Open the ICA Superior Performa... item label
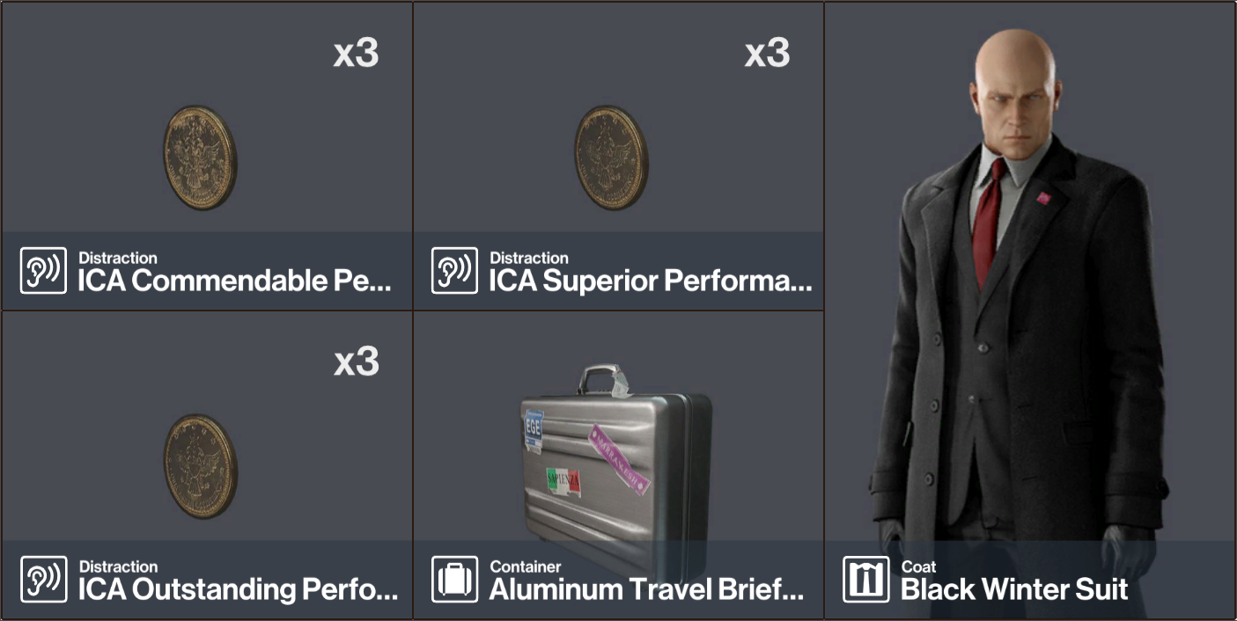The image size is (1237, 621). [651, 281]
